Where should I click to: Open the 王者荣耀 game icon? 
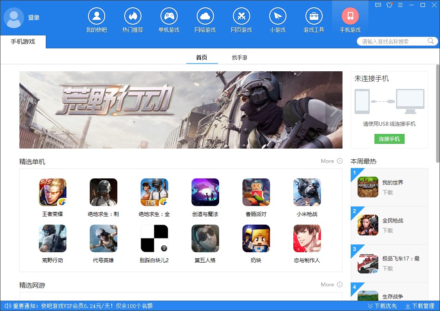53,192
